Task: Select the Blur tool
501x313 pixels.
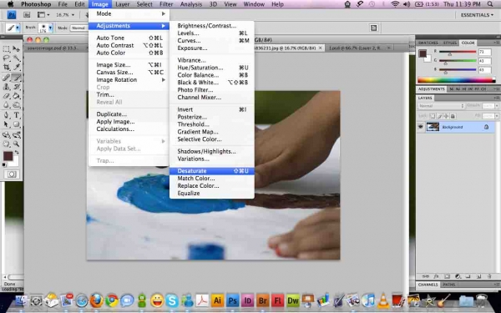Action: [x=7, y=105]
